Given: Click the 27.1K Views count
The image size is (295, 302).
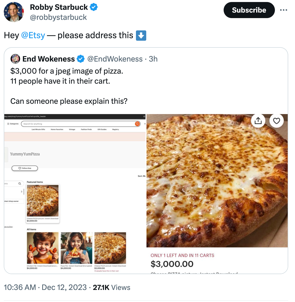Looking at the screenshot, I should coord(112,287).
